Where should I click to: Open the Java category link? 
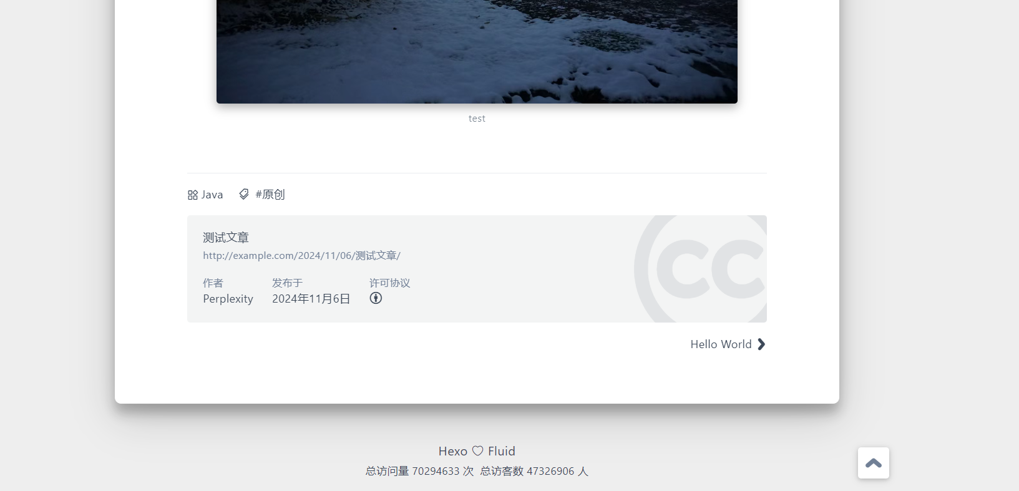pos(212,195)
